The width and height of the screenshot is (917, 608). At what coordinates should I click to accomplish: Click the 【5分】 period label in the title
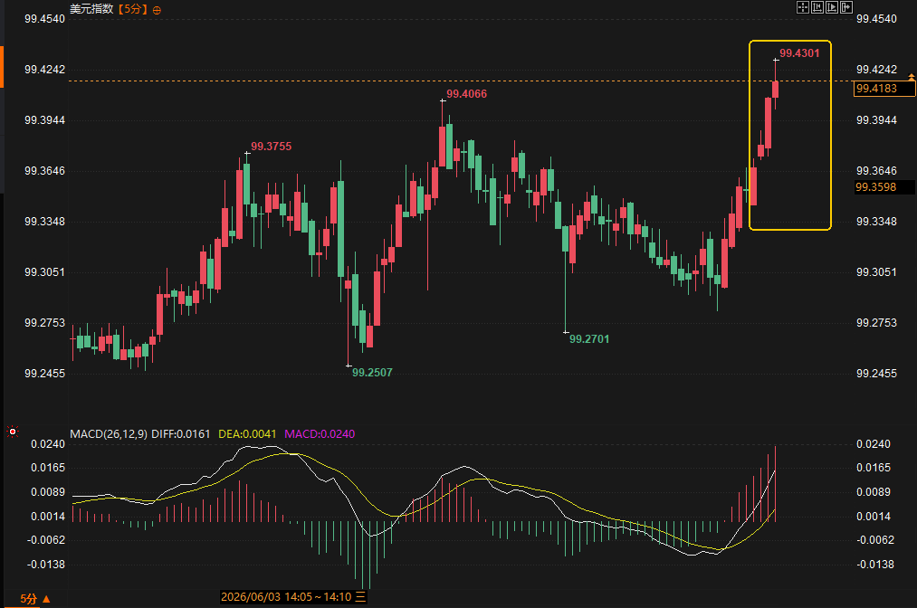132,9
